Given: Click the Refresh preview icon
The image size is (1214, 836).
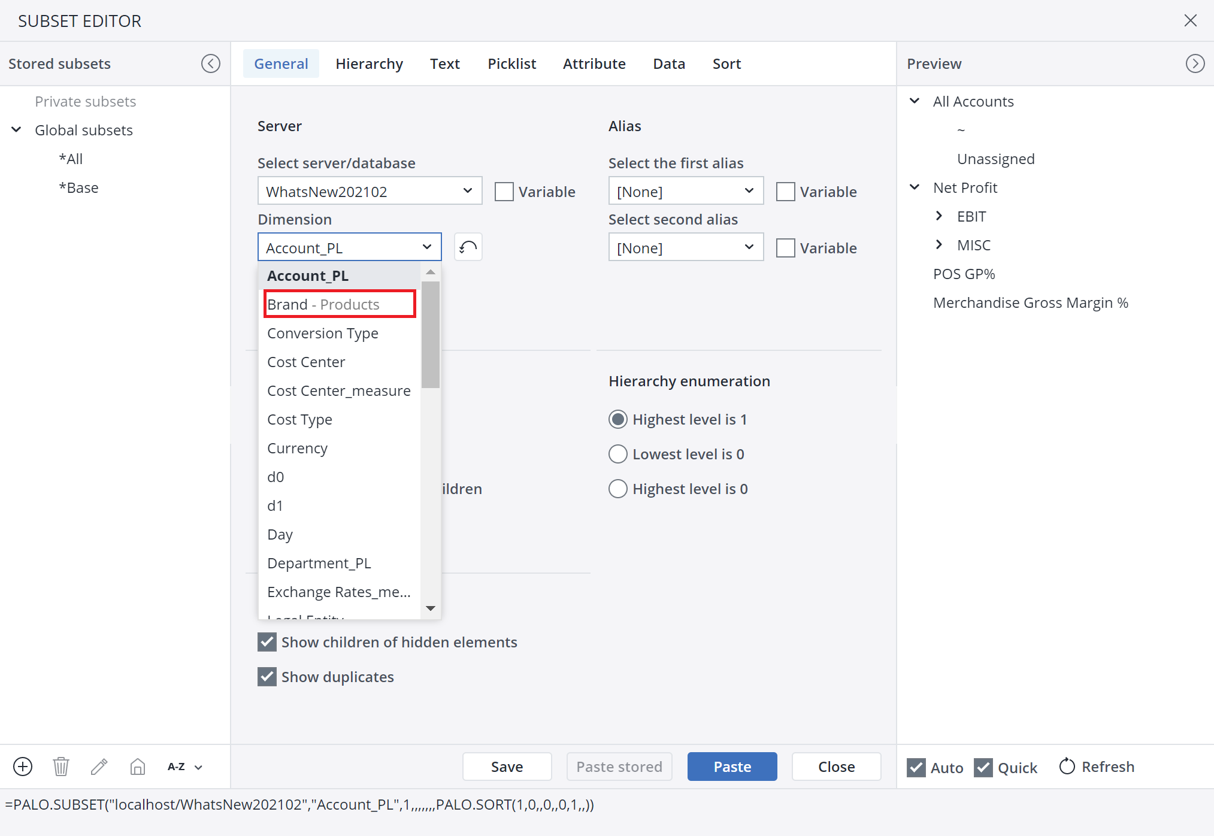Looking at the screenshot, I should point(1067,767).
